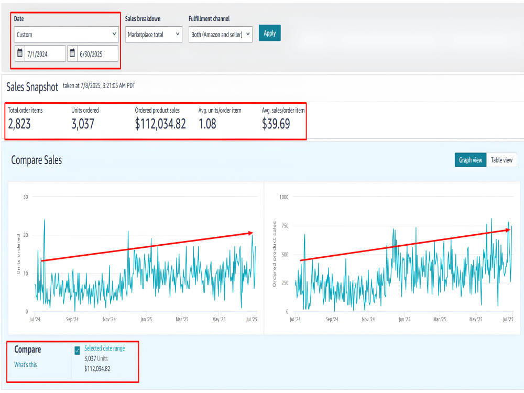
Task: Uncheck the Selected date range checkbox
Action: pos(77,350)
